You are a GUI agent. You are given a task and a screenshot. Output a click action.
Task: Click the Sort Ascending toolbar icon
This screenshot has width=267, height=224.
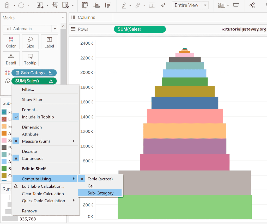[96, 5]
